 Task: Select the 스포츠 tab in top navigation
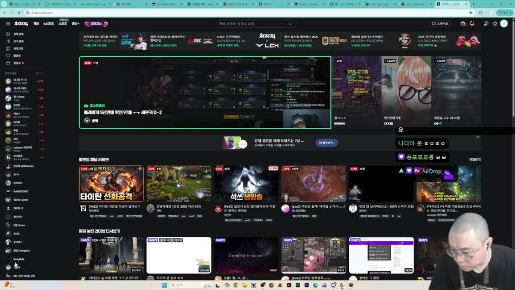(63, 24)
